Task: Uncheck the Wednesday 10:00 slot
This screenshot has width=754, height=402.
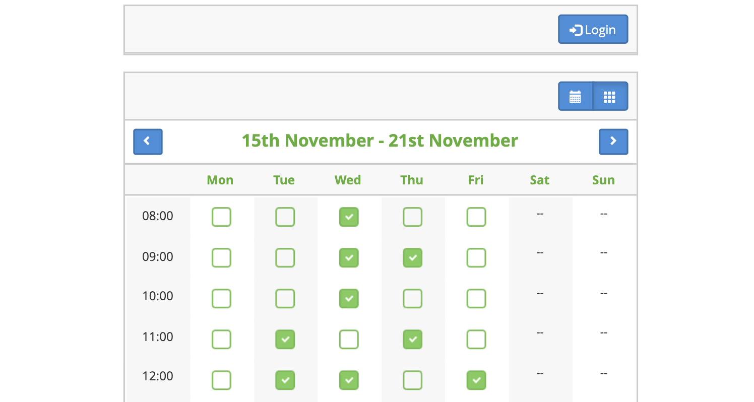Action: click(x=349, y=299)
